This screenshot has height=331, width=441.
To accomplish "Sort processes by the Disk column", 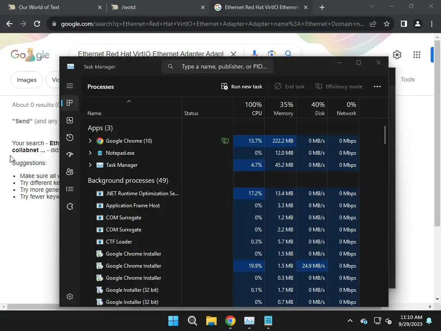I will 312,108.
